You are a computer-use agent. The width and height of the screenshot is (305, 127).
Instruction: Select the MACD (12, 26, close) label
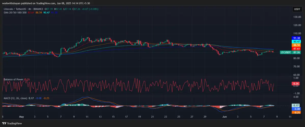click(15, 98)
